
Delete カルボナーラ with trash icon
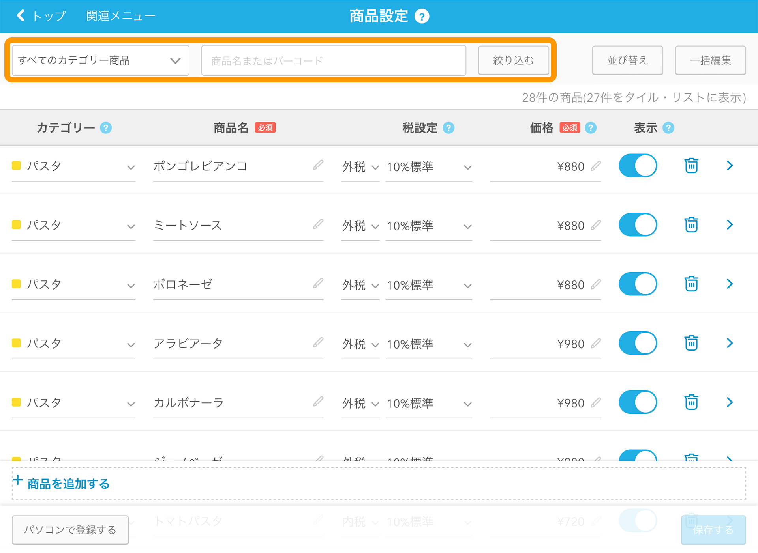[691, 402]
